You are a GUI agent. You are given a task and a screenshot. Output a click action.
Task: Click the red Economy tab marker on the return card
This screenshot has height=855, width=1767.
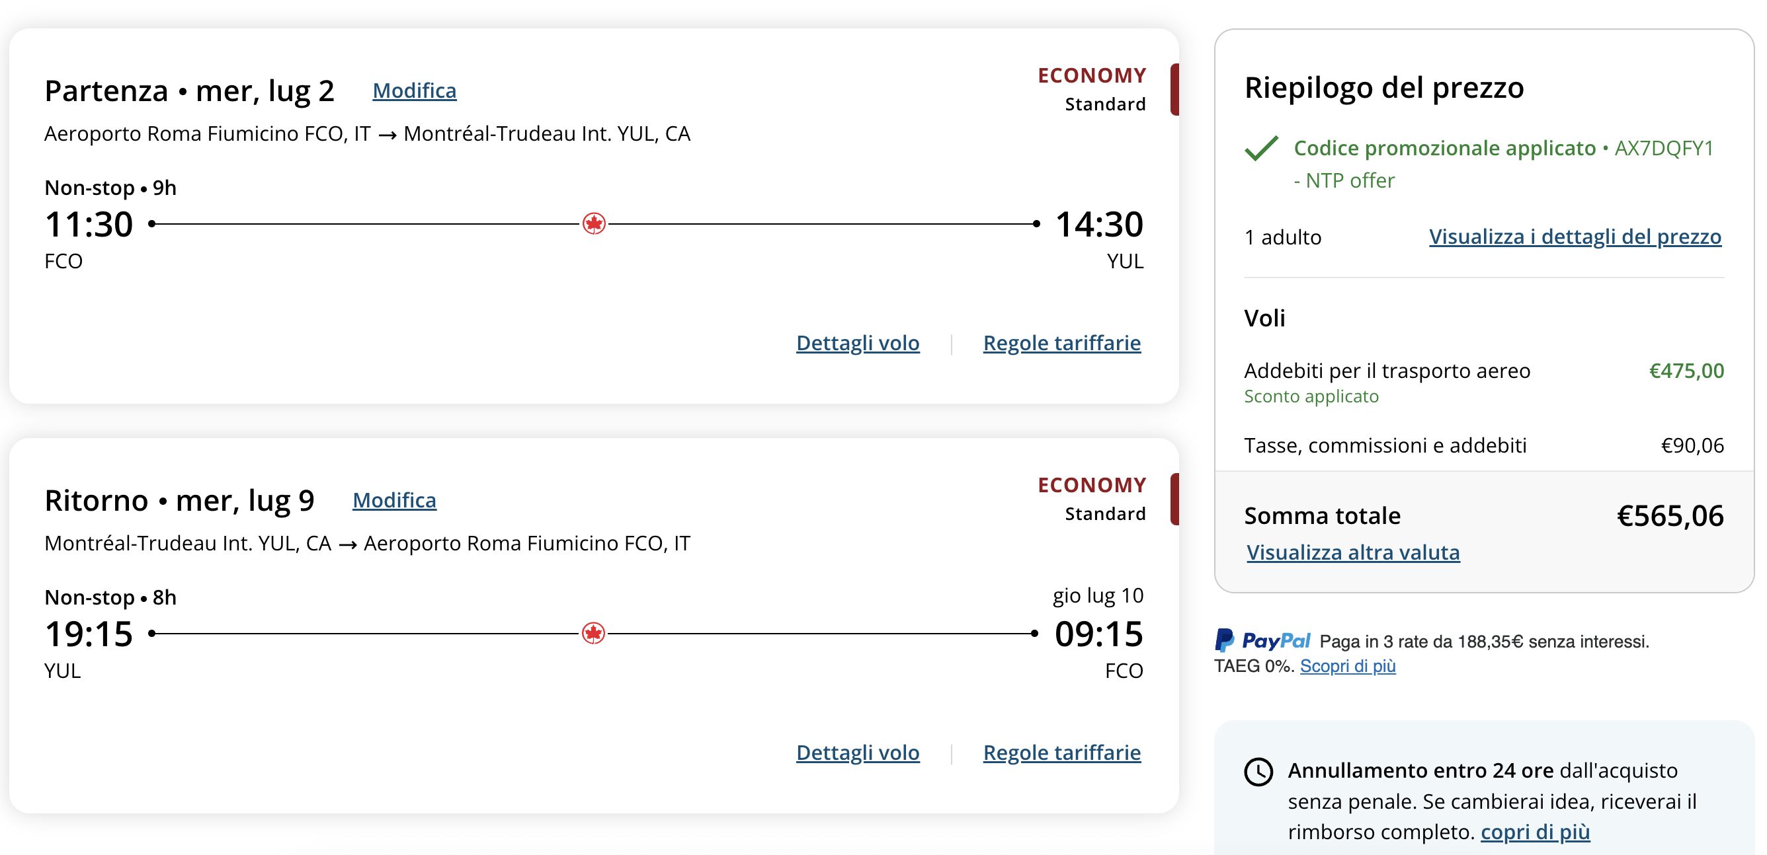click(1174, 499)
